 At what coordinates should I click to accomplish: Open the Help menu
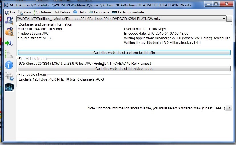pos(79,12)
